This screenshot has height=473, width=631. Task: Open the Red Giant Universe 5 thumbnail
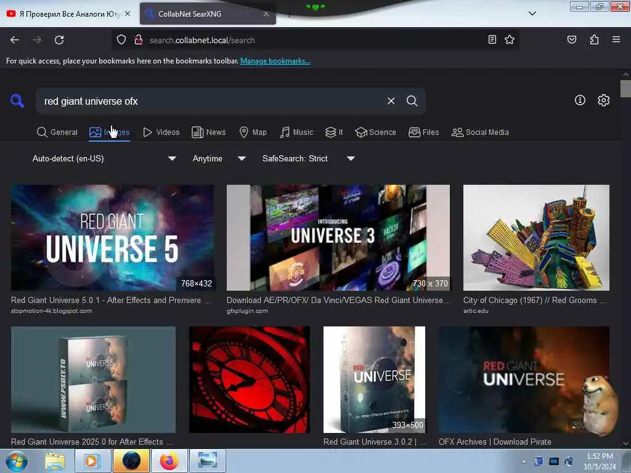point(112,238)
